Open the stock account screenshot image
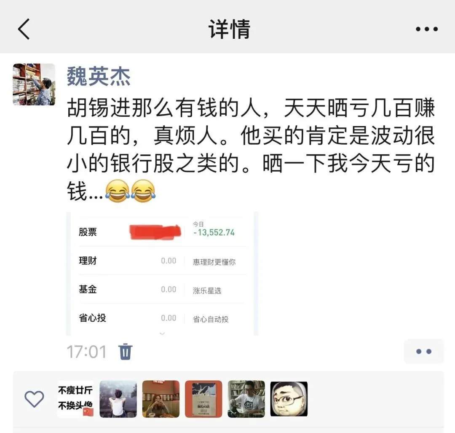The image size is (455, 433). 162,274
